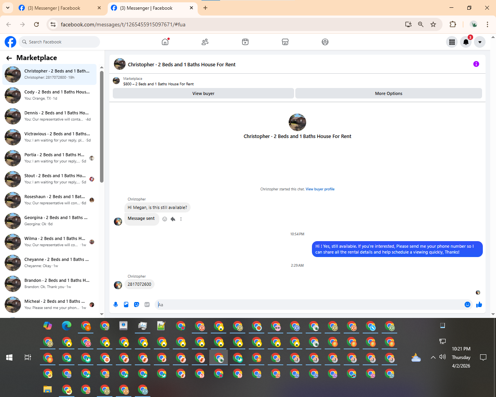Reply to the Message sent bubble

(173, 219)
